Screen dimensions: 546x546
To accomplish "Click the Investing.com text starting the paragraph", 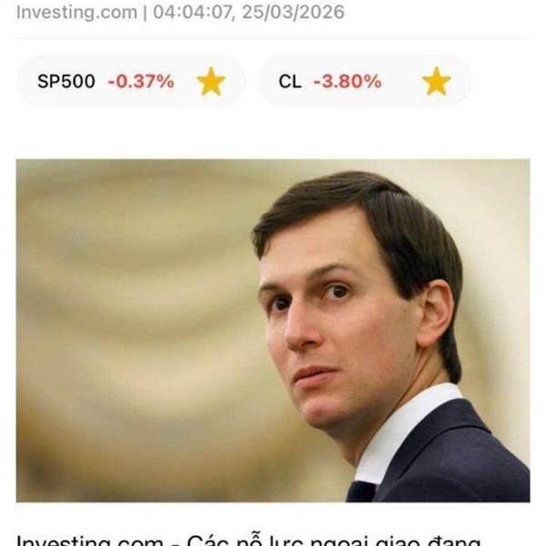I will coord(90,541).
